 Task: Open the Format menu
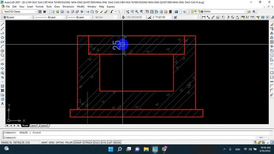(39, 7)
